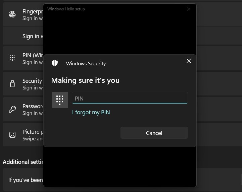Click the PIN keypad icon in settings list

(12, 58)
